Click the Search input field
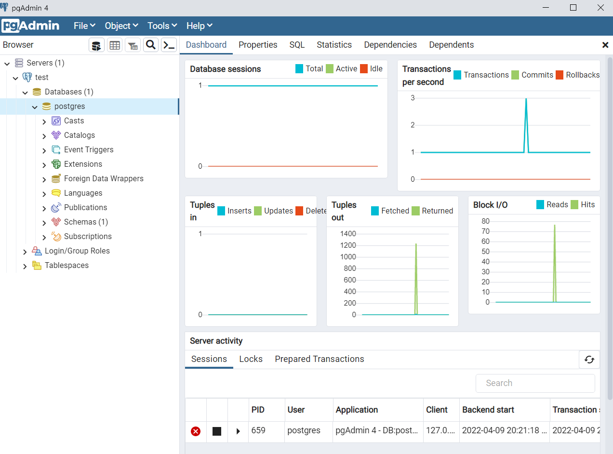 (x=535, y=384)
